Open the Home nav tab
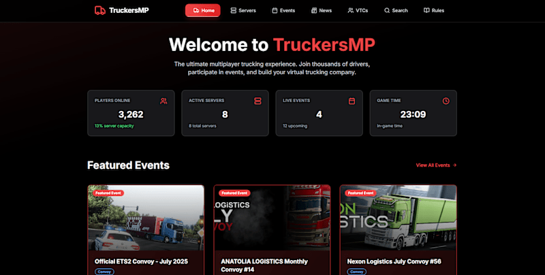The image size is (545, 275). (202, 10)
